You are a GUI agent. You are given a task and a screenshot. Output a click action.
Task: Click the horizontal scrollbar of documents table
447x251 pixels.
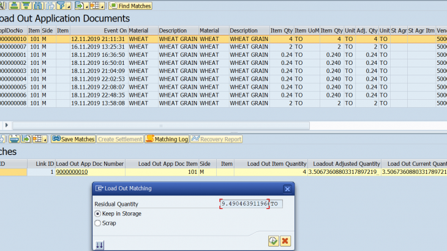161,125
